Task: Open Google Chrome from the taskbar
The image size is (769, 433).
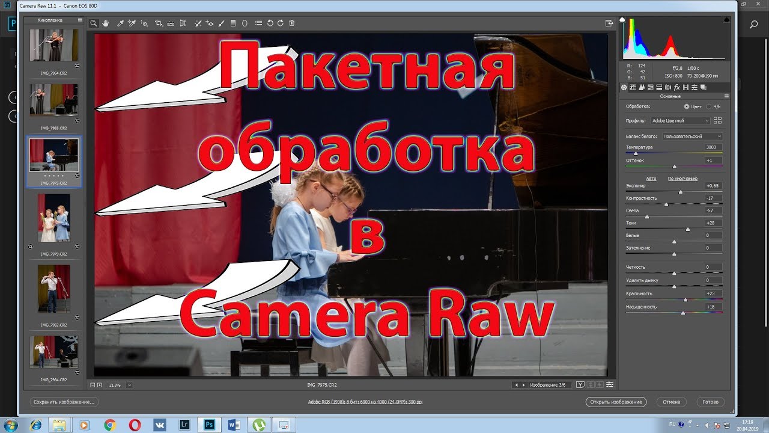Action: click(110, 425)
